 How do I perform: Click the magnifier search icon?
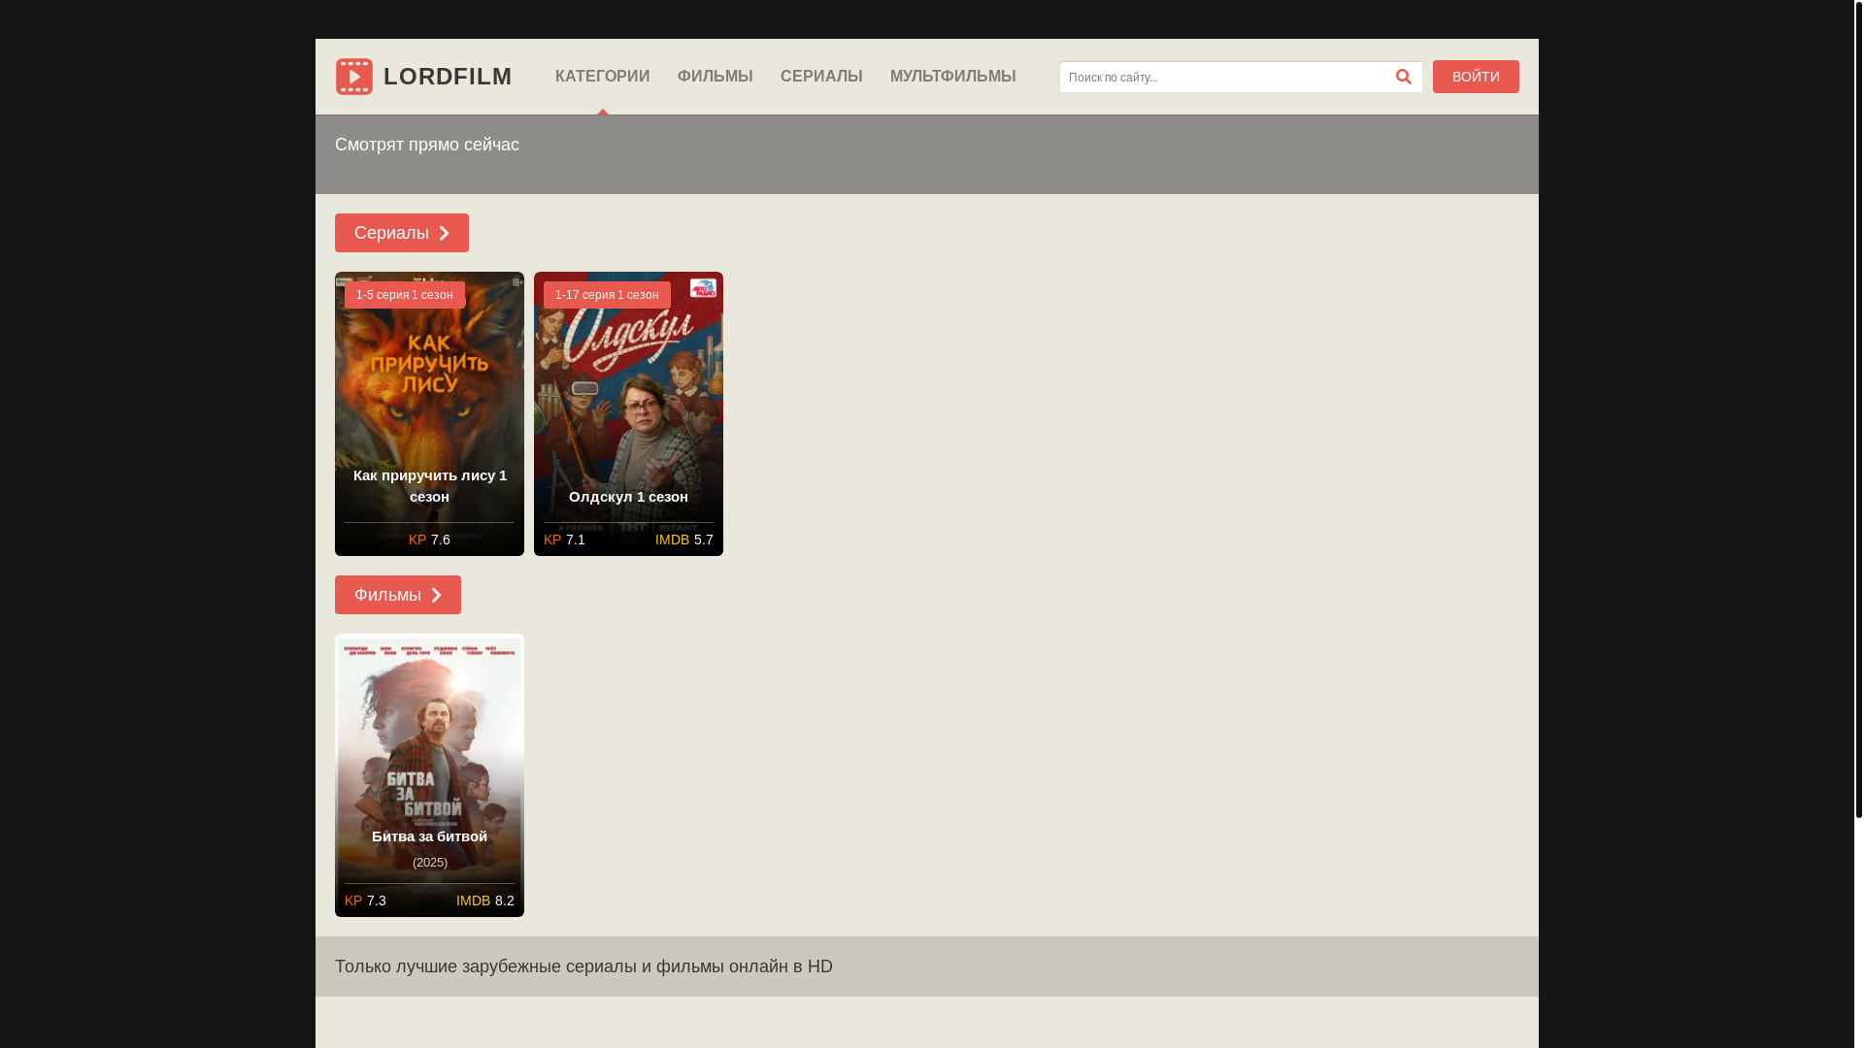tap(1404, 77)
